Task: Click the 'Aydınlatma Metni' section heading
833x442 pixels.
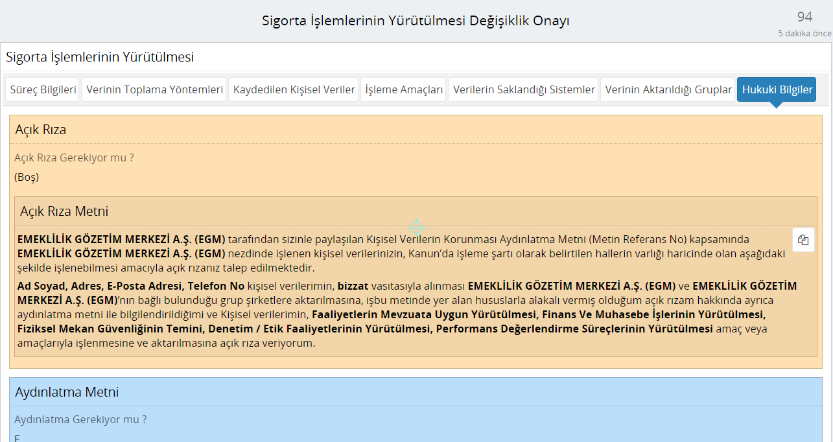Action: [67, 392]
